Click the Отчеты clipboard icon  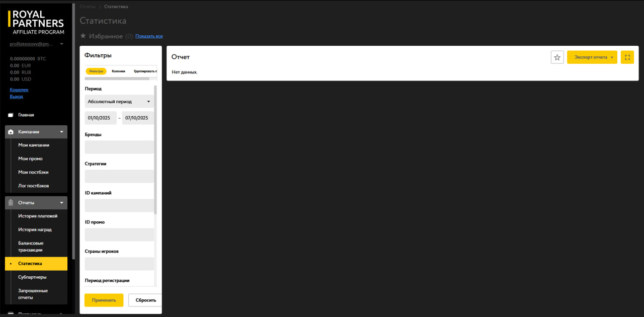[11, 203]
